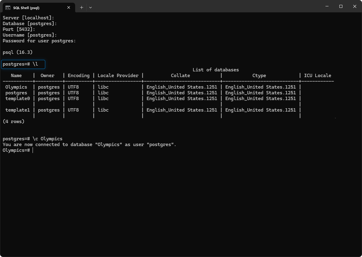The image size is (362, 257).
Task: Open a new terminal tab with the plus icon
Action: point(81,7)
